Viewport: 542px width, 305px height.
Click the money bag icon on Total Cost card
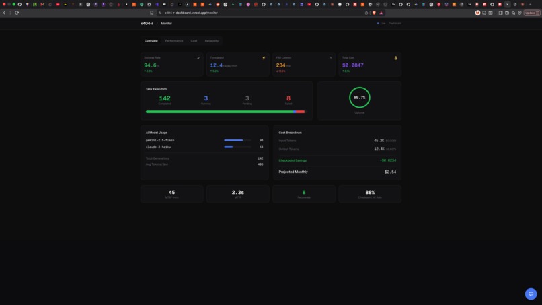[396, 58]
